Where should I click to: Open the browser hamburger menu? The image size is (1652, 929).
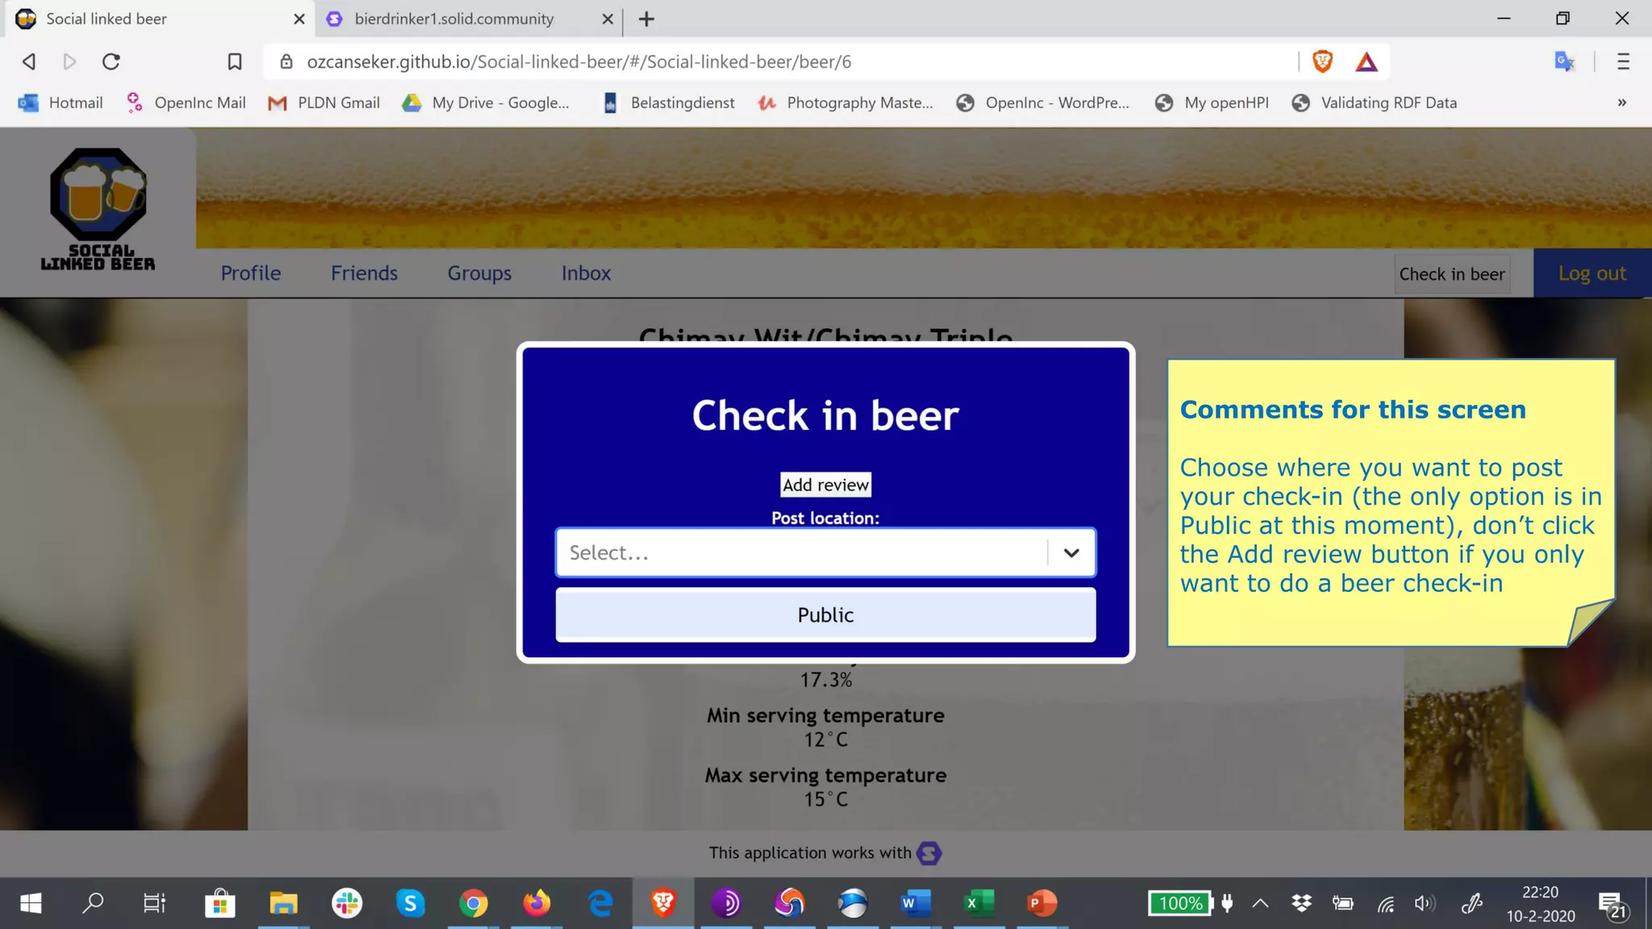coord(1623,61)
